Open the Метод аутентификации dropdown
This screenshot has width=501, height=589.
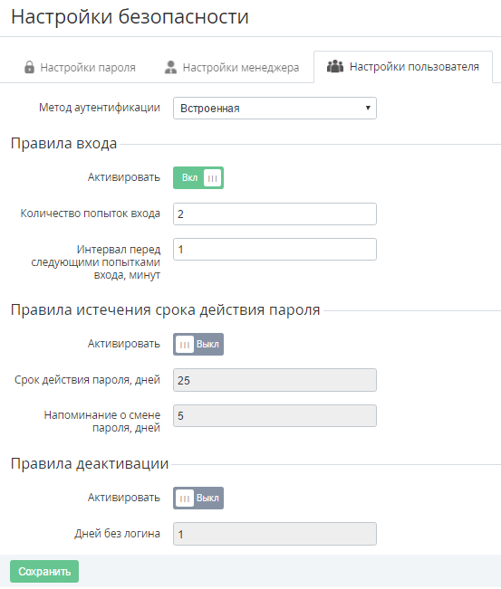click(x=275, y=109)
